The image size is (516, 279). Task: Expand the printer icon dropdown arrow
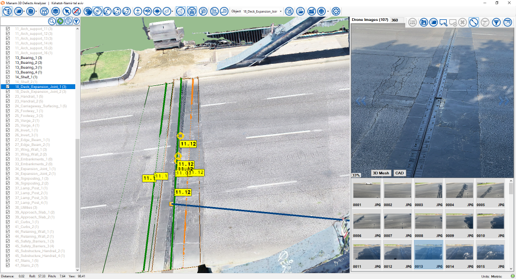point(328,11)
